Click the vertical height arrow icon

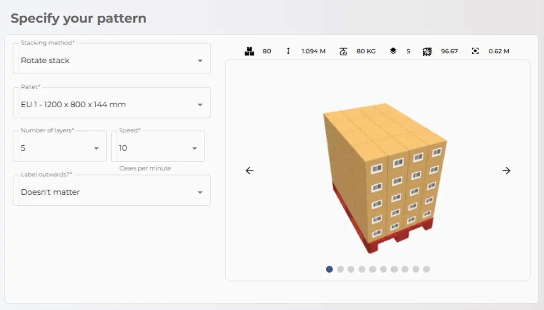coord(288,51)
